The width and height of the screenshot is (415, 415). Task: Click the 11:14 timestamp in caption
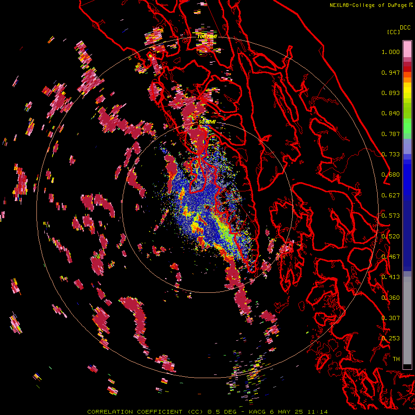tap(318, 412)
